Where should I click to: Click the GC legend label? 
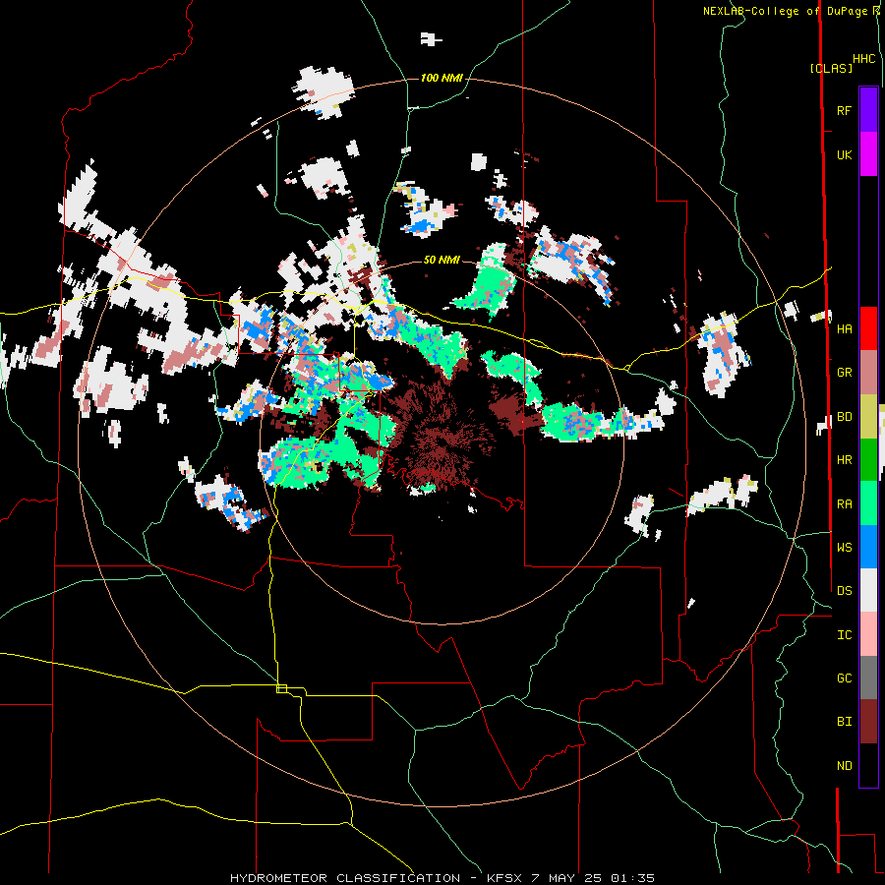coord(844,678)
